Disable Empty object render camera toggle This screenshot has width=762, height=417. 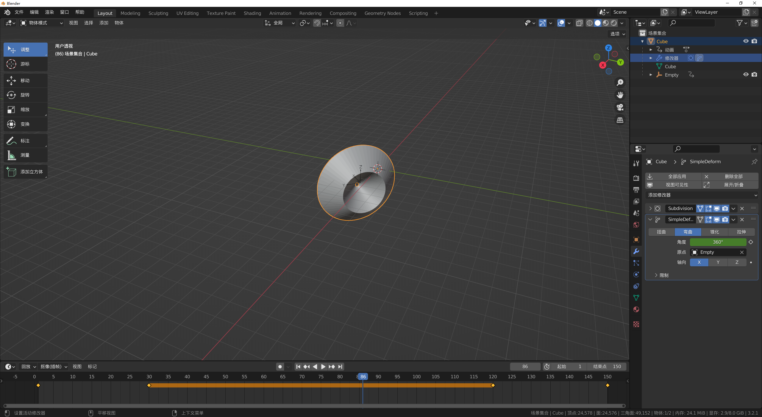click(x=754, y=75)
